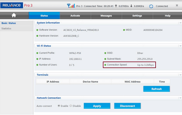The width and height of the screenshot is (182, 115).
Task: Collapse the Terminals section
Action: point(180,75)
